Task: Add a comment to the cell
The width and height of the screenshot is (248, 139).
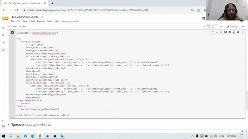Action: [x=226, y=32]
